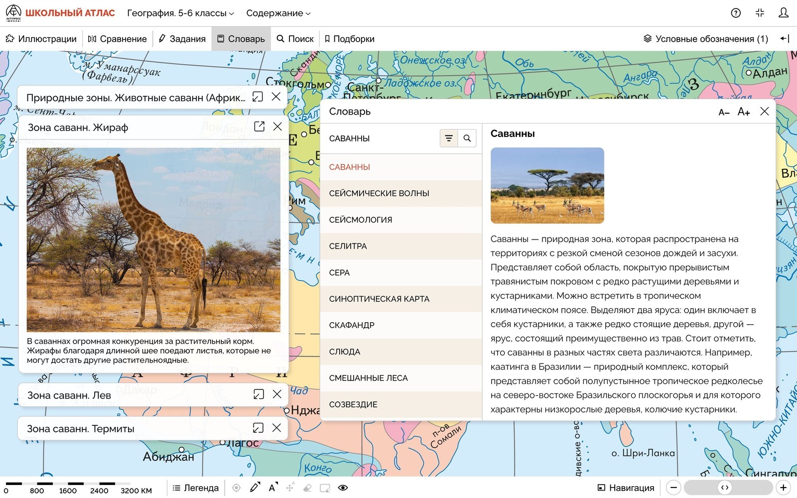Select the eraser tool
Screen dimensions: 797x498
coord(307,488)
